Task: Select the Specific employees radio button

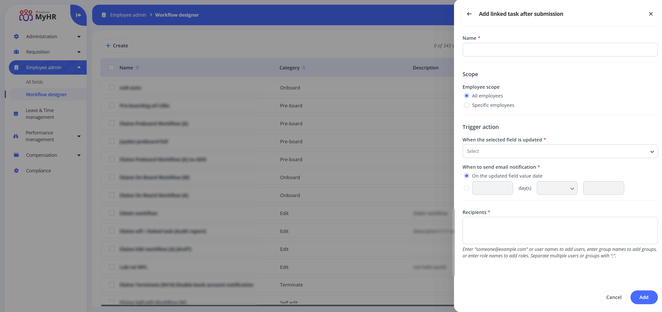Action: click(466, 105)
